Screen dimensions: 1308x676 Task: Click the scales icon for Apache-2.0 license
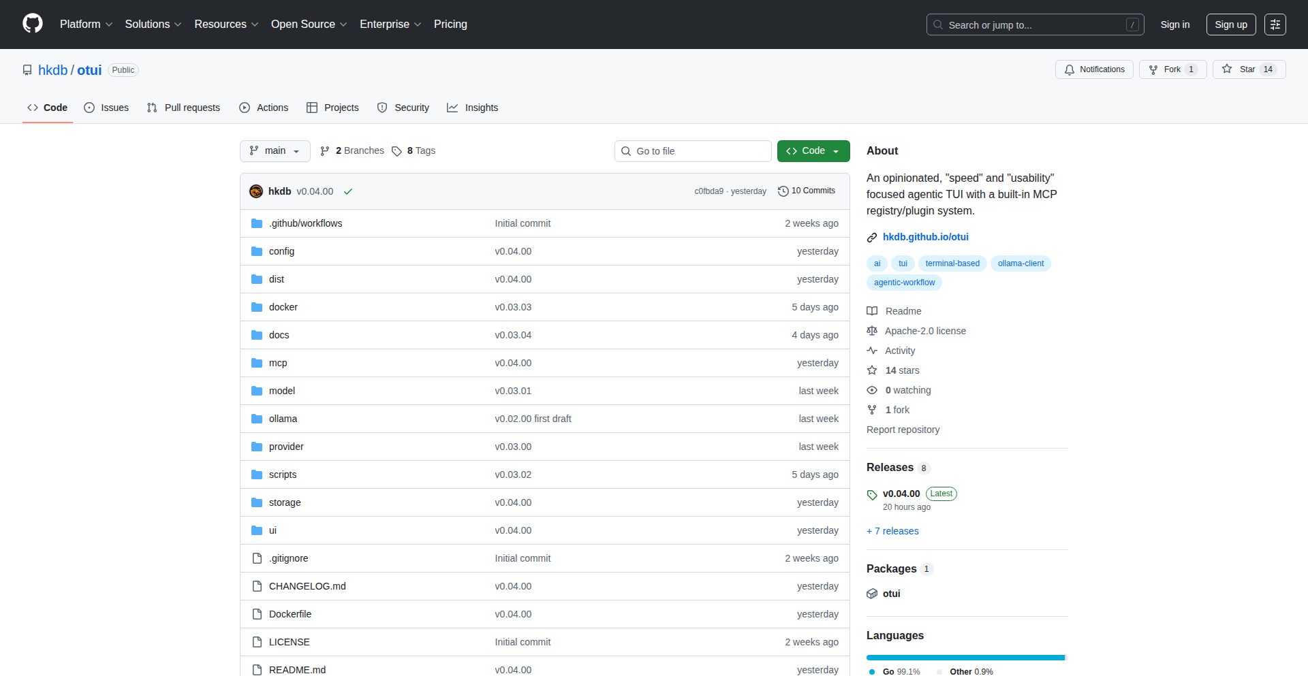[872, 331]
